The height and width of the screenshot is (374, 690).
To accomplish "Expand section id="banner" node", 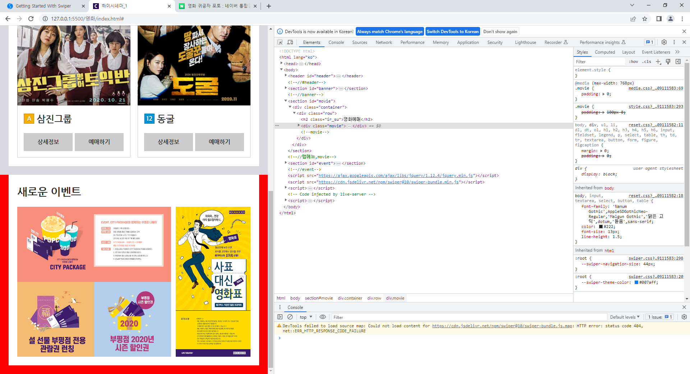I will [286, 88].
